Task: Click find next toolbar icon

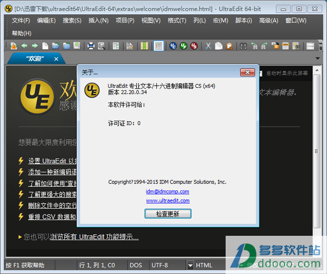Action: click(264, 46)
